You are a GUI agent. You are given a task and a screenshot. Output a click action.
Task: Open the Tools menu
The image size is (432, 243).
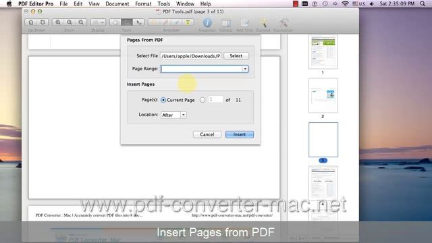click(x=164, y=4)
